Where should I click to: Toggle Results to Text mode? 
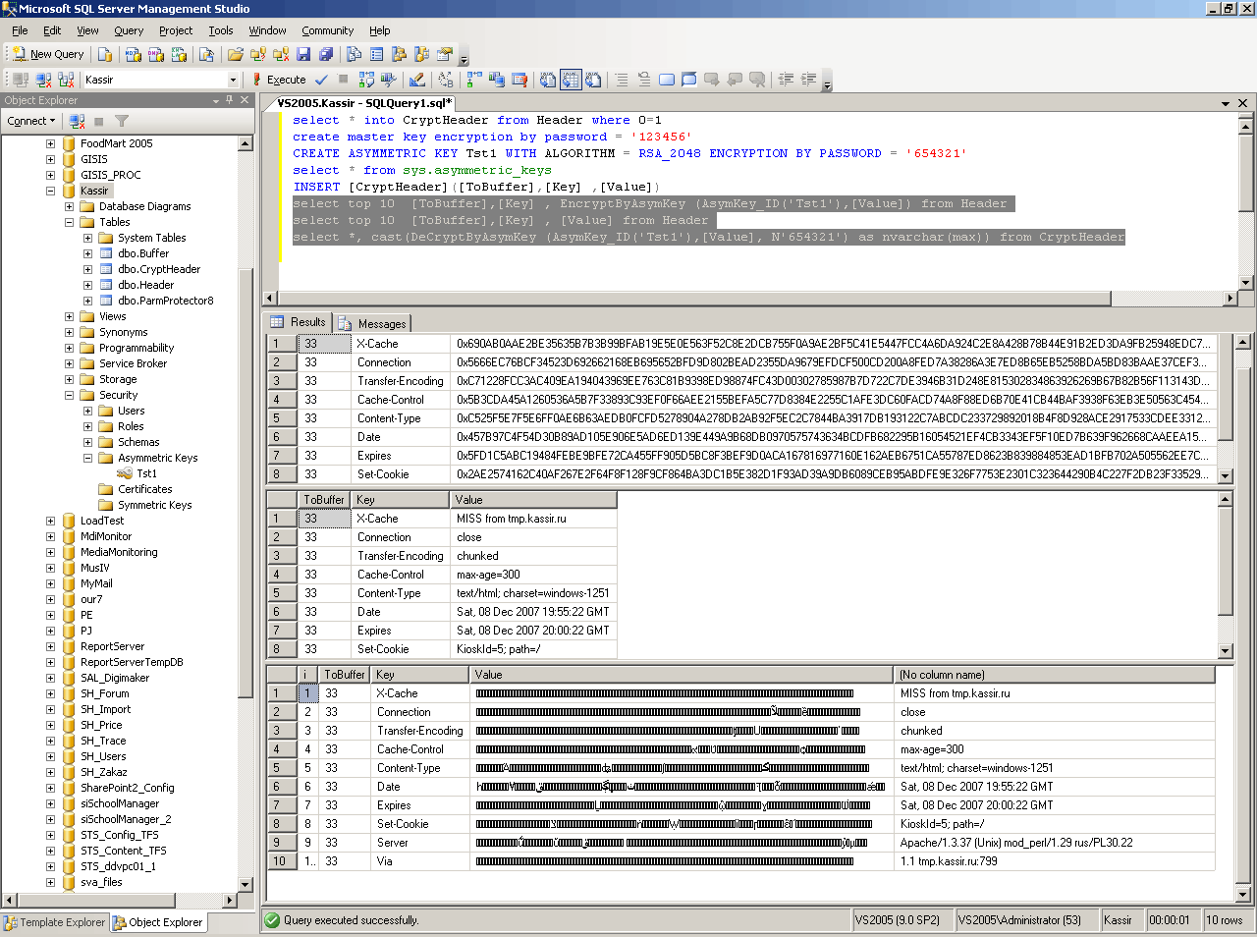tap(548, 80)
